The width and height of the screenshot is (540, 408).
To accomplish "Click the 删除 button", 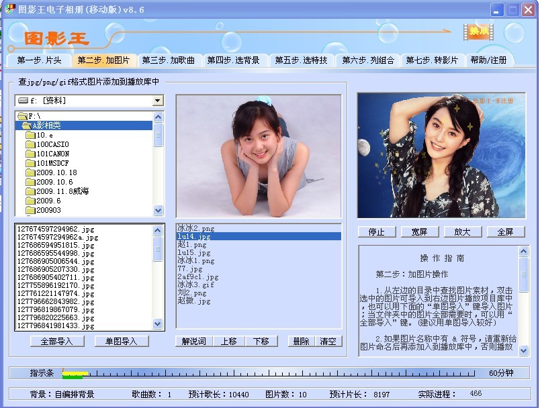I will [x=302, y=342].
